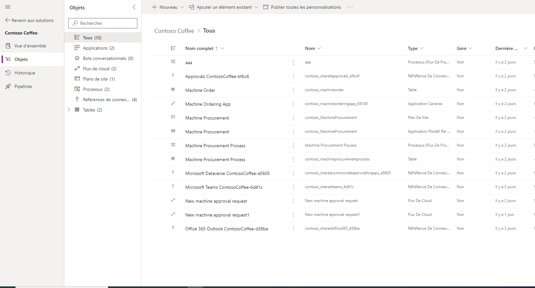Open the Type column filter dropdown
The width and height of the screenshot is (535, 288).
point(421,48)
